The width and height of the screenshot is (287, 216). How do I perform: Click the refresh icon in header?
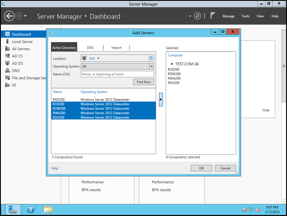(x=197, y=16)
